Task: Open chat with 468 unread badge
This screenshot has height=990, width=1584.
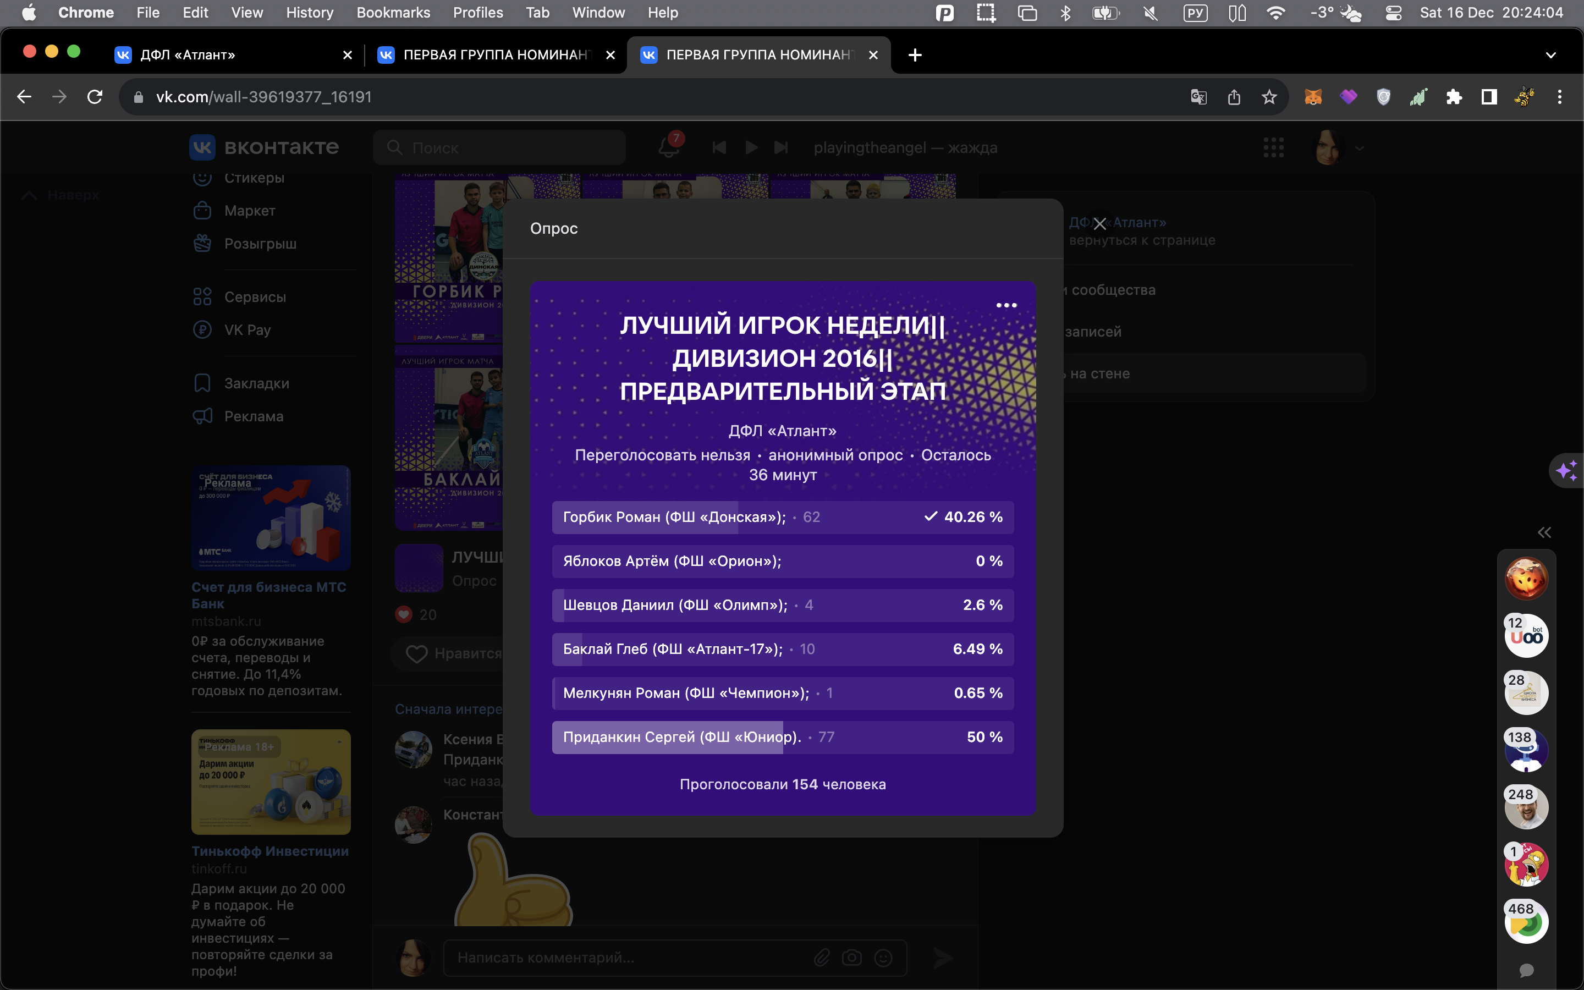Action: (1526, 922)
